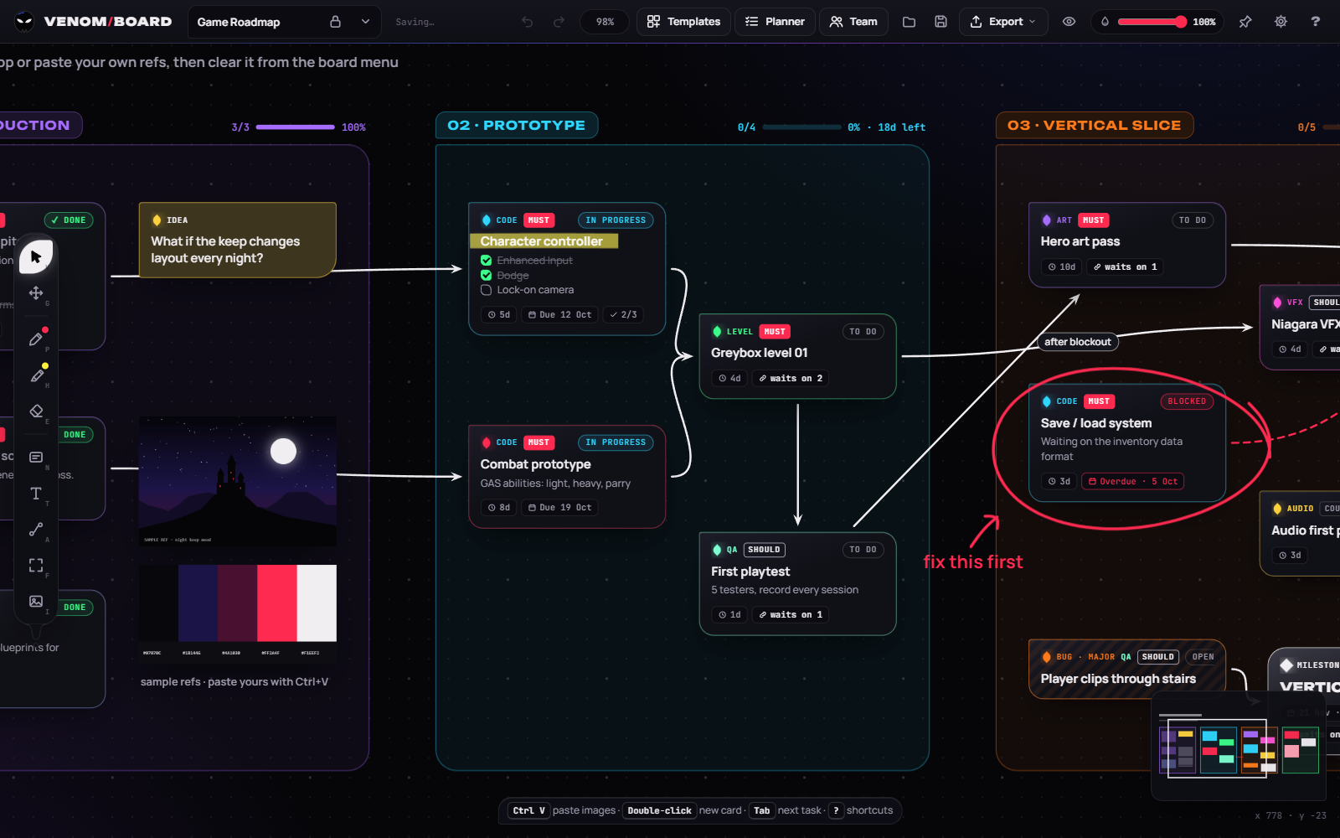
Task: Click the 'waits on 2' dependency chip
Action: pos(791,379)
